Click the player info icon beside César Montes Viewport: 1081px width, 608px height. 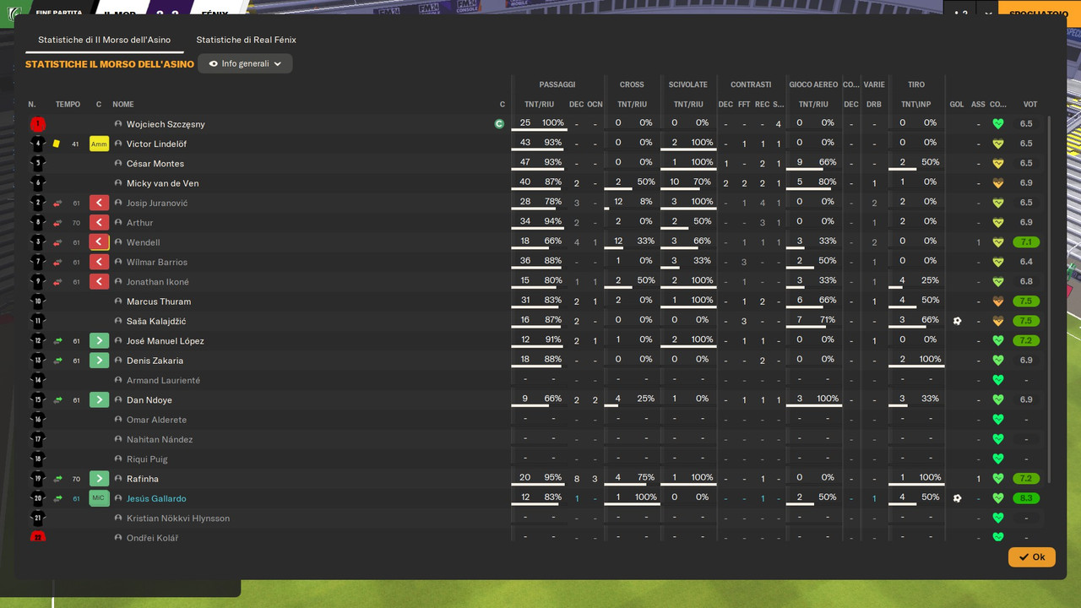coord(118,164)
